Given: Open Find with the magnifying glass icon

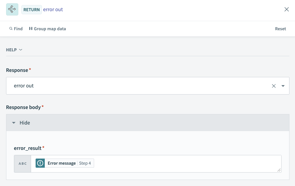Looking at the screenshot, I should [11, 28].
